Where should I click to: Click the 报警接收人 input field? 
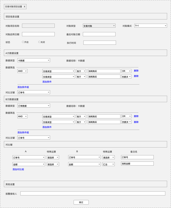click(93, 193)
